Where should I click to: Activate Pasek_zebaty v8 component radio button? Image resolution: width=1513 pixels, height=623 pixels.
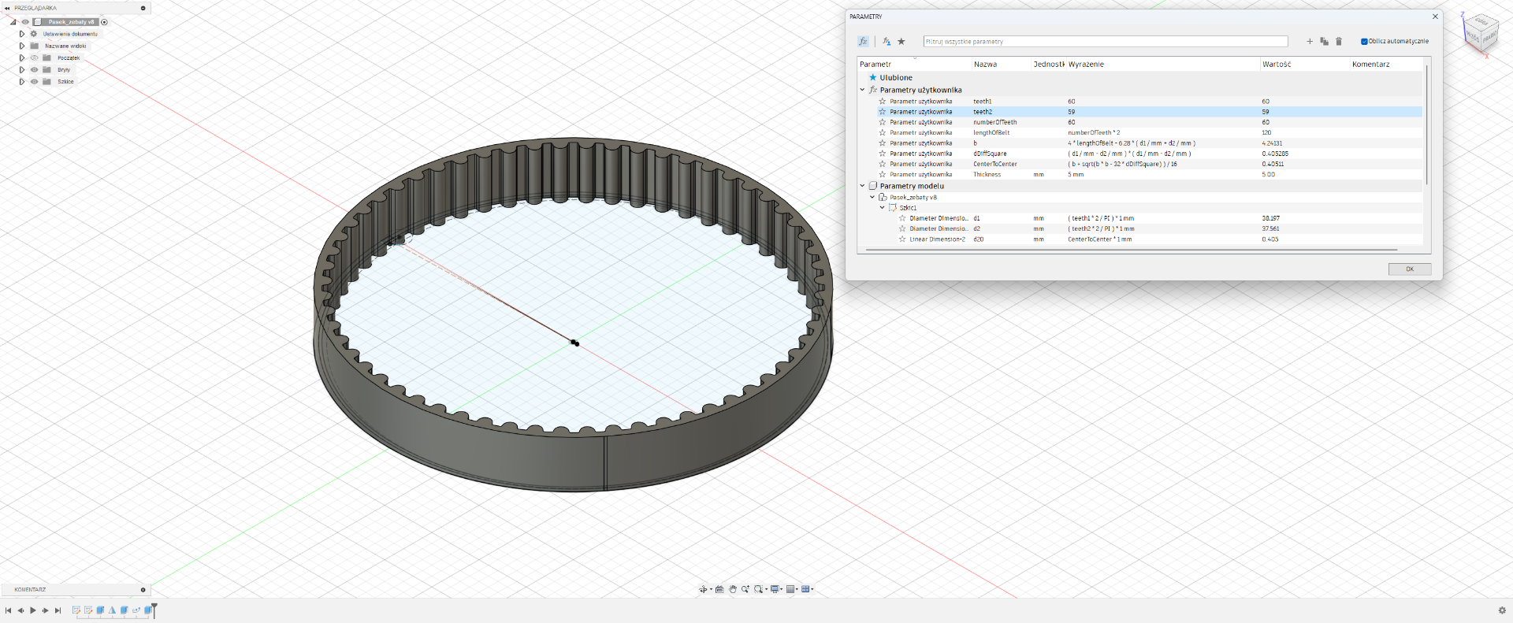[x=104, y=22]
